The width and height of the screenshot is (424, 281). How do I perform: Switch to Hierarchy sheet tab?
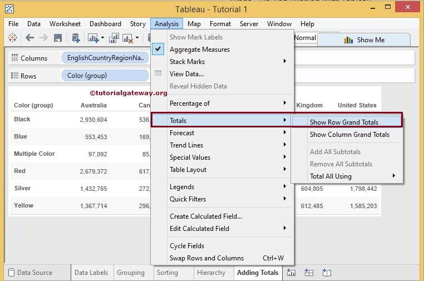tap(211, 272)
